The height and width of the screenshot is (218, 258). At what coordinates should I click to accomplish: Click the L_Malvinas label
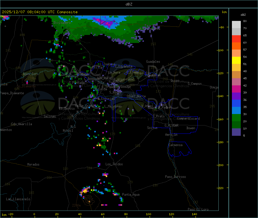pos(113,107)
